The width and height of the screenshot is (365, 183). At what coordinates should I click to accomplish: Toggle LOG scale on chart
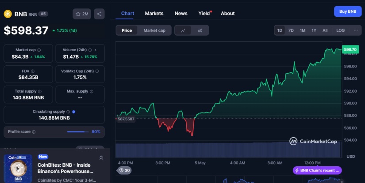point(340,30)
